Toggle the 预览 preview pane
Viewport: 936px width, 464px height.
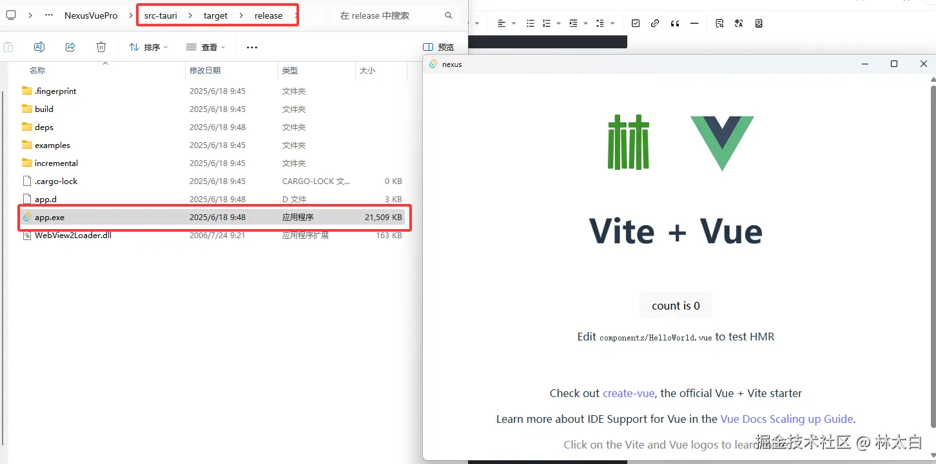coord(438,47)
